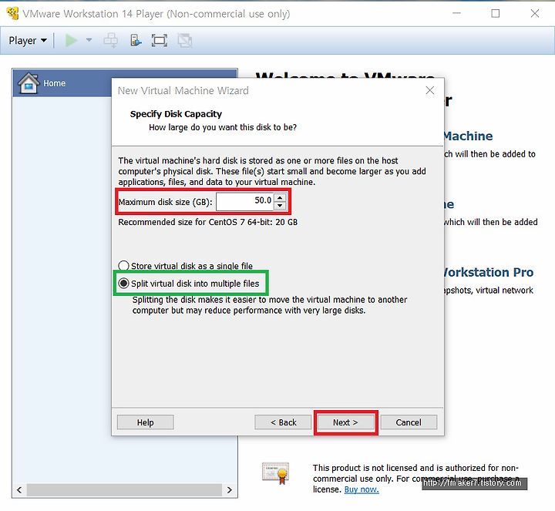Click the < Back button
This screenshot has height=511, width=555.
pyautogui.click(x=283, y=422)
